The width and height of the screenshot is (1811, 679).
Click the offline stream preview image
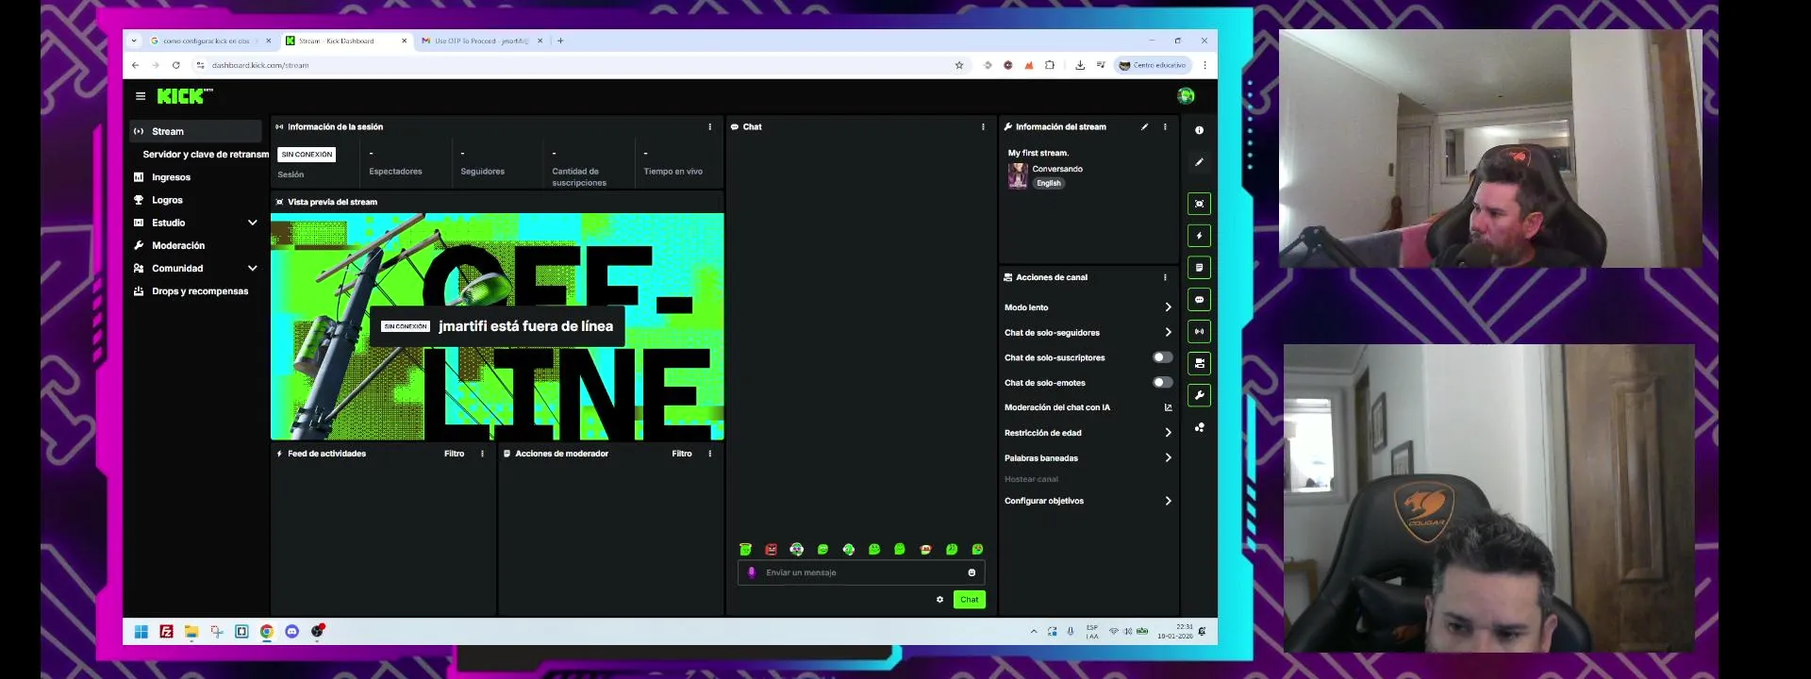click(x=497, y=326)
